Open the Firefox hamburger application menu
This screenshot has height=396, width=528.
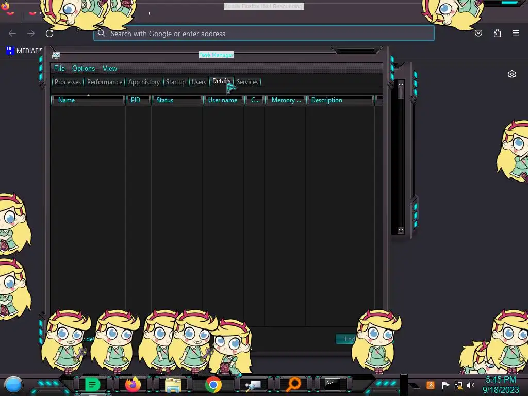pyautogui.click(x=516, y=33)
